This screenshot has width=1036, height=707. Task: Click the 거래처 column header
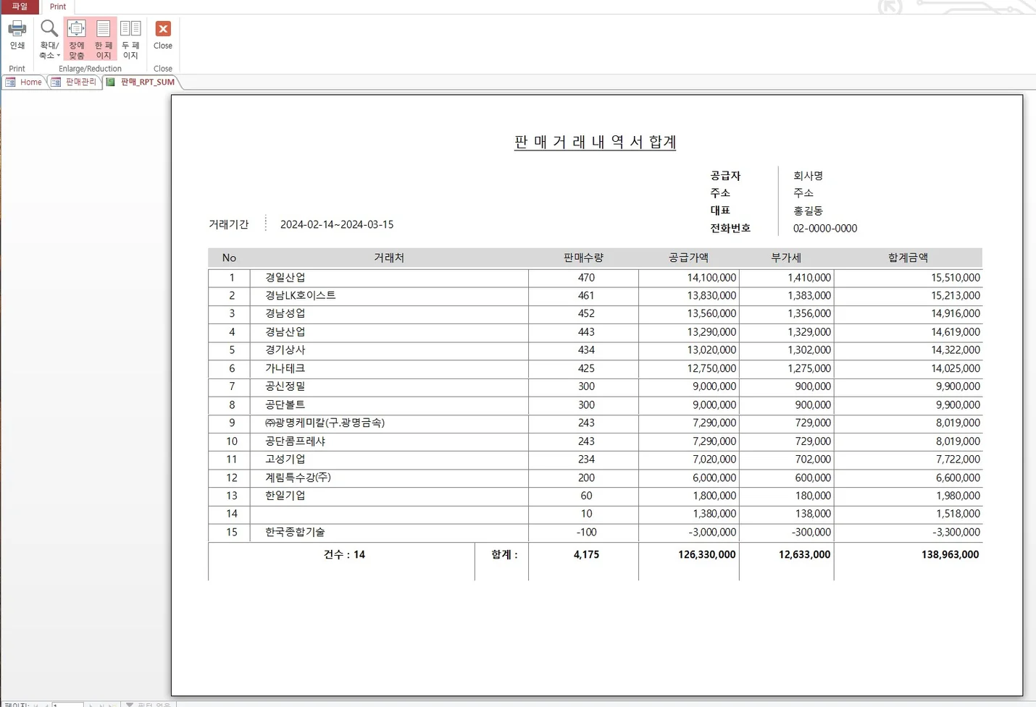[x=389, y=258]
